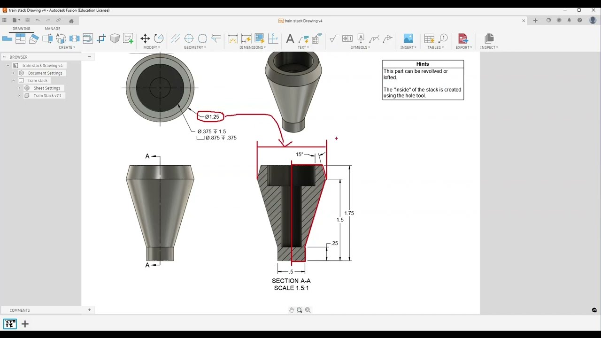Open the Inspect dropdown menu
Screen dimensions: 601x338
click(489, 47)
